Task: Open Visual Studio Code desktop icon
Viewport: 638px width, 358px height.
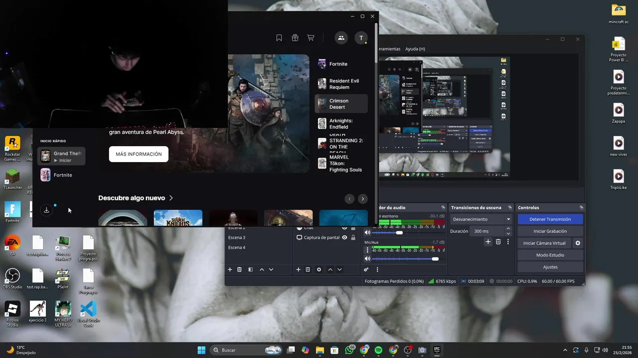Action: [88, 312]
